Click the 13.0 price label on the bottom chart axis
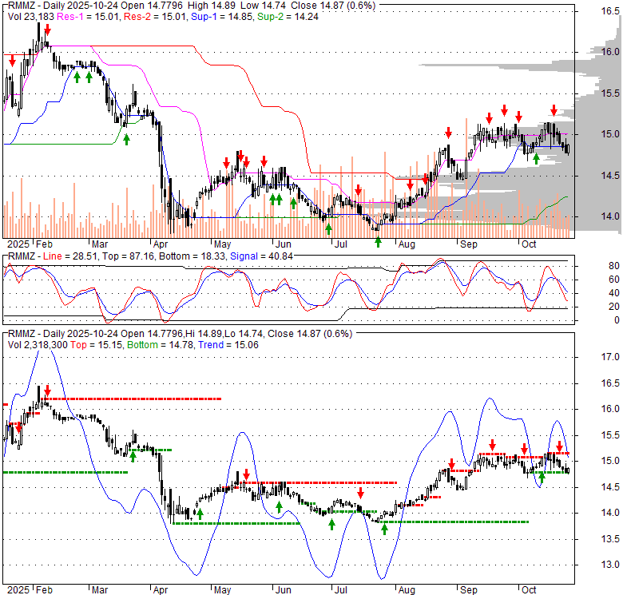 [609, 565]
